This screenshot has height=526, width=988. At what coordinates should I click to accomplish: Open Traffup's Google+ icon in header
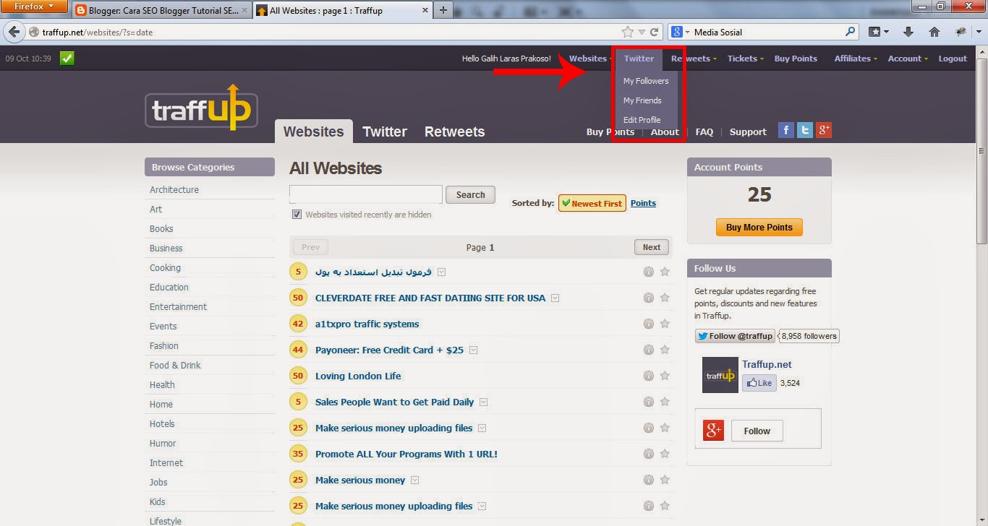click(x=824, y=130)
